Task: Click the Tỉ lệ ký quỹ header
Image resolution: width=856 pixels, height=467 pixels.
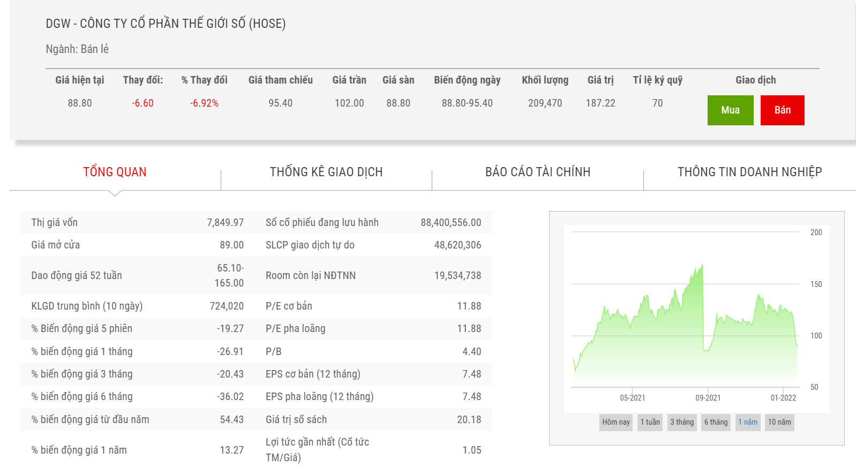Action: pos(658,80)
